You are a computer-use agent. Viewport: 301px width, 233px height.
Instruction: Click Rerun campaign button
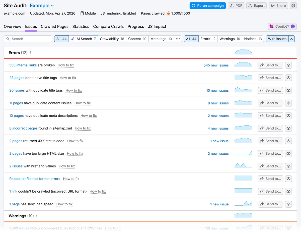pyautogui.click(x=208, y=6)
